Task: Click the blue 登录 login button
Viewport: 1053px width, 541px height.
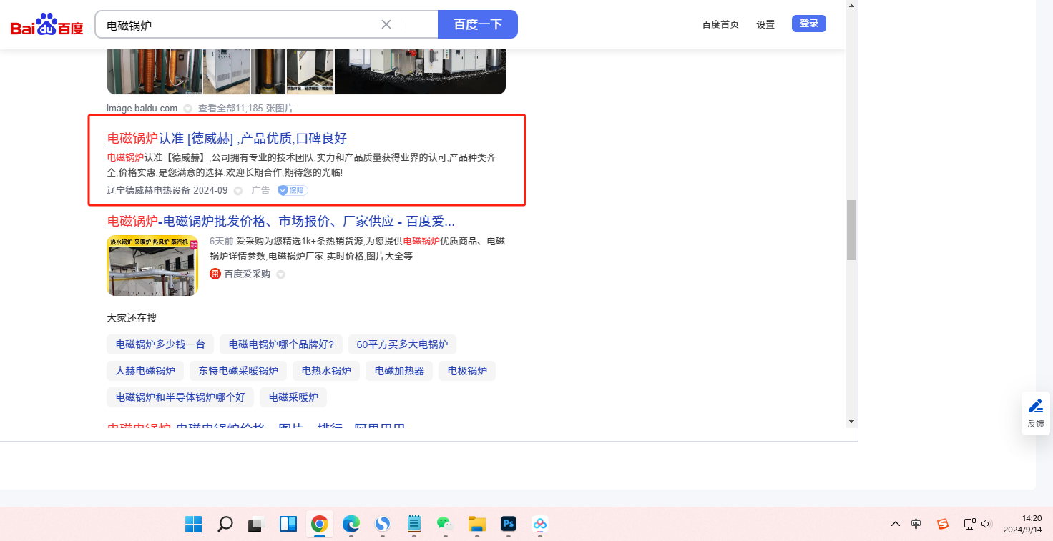Action: point(808,24)
